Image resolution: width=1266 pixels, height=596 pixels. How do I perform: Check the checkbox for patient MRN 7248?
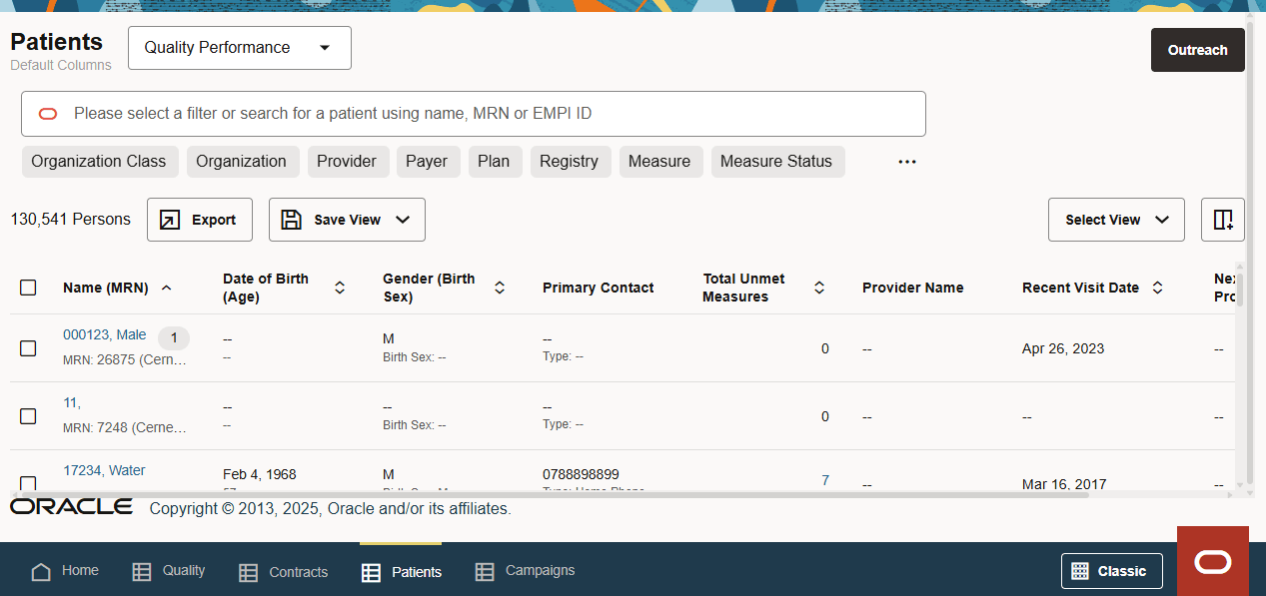[28, 415]
